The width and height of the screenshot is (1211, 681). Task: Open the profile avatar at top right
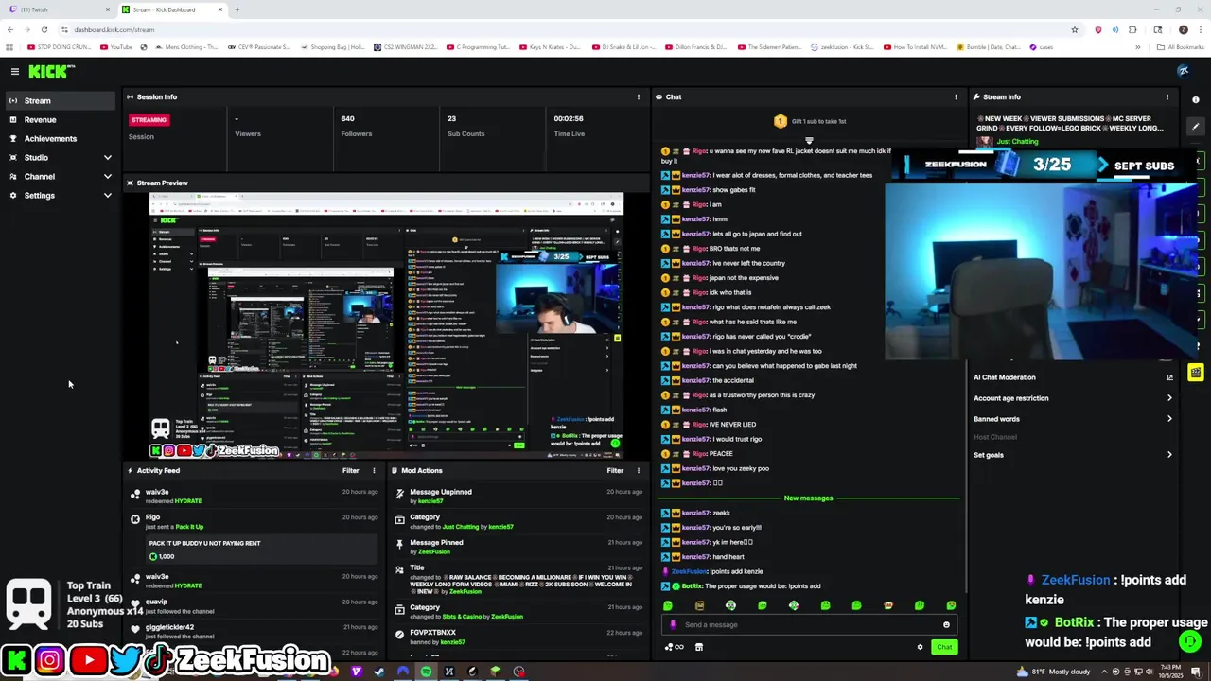click(x=1183, y=71)
